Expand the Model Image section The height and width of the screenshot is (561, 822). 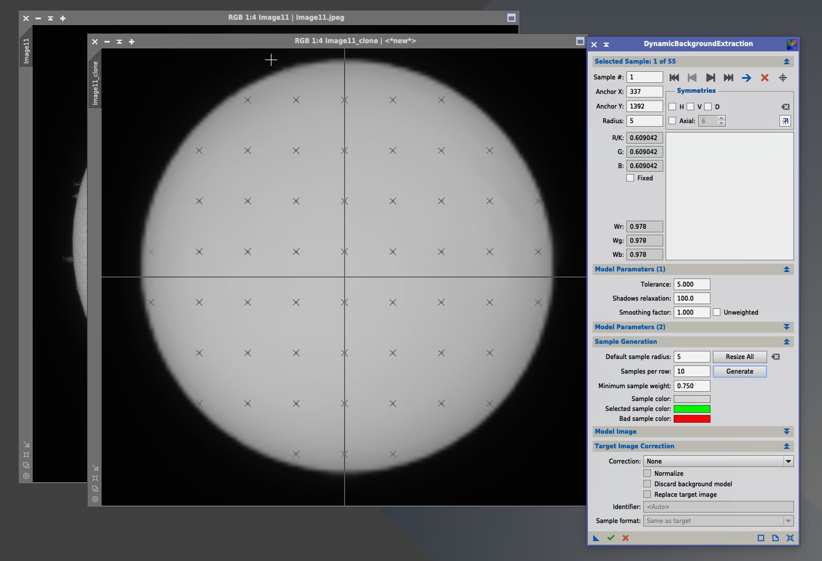tap(786, 431)
